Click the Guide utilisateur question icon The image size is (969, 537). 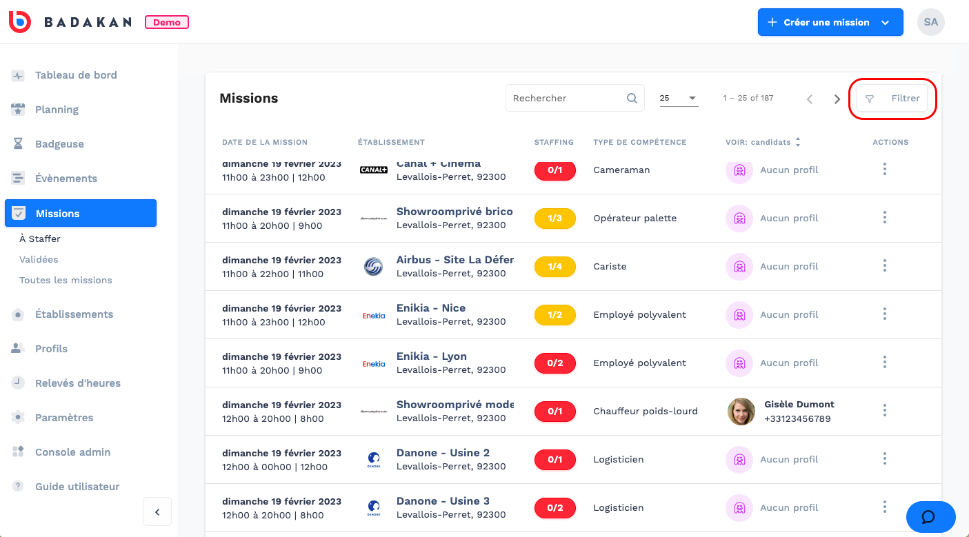19,487
